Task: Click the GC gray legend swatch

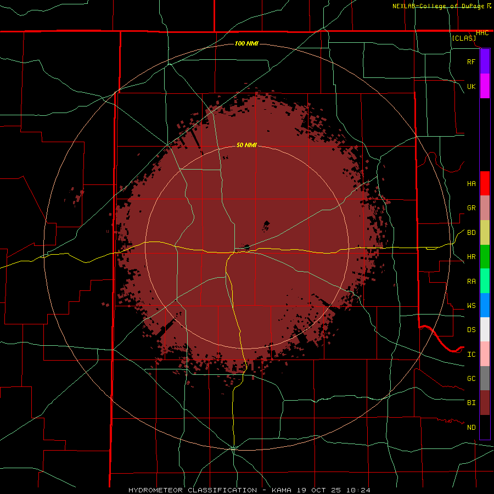Action: click(485, 378)
